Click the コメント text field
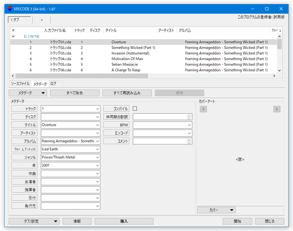The height and width of the screenshot is (231, 293). (x=162, y=141)
